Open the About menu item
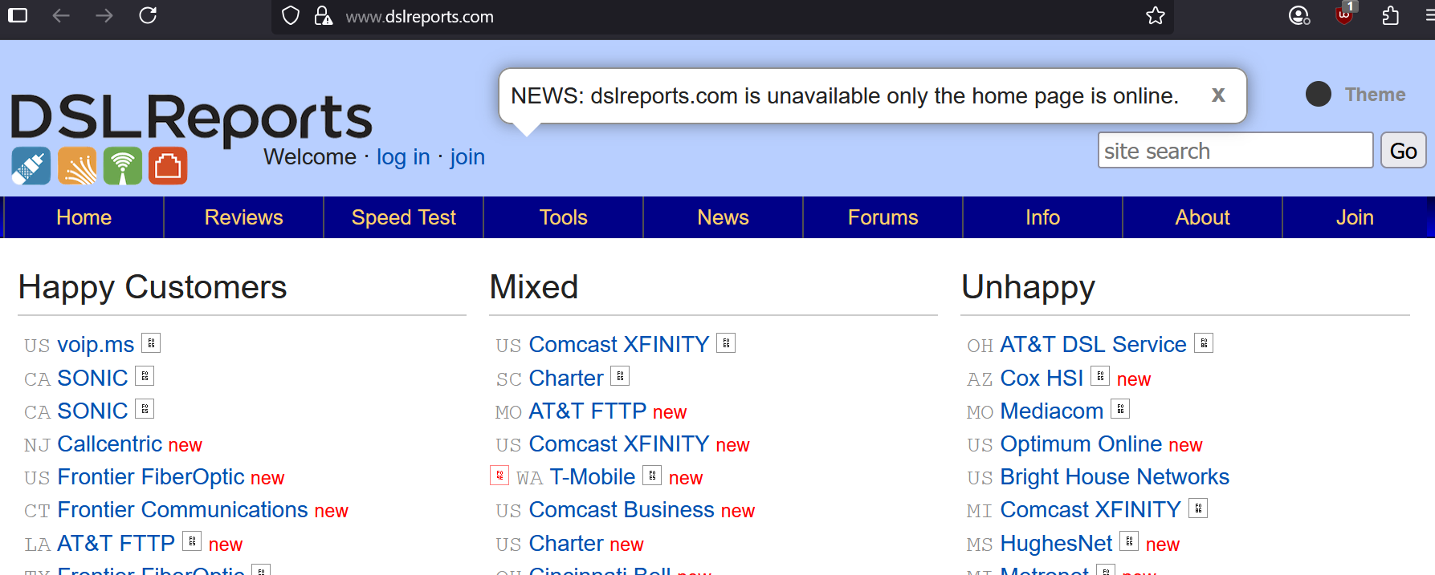 point(1202,217)
